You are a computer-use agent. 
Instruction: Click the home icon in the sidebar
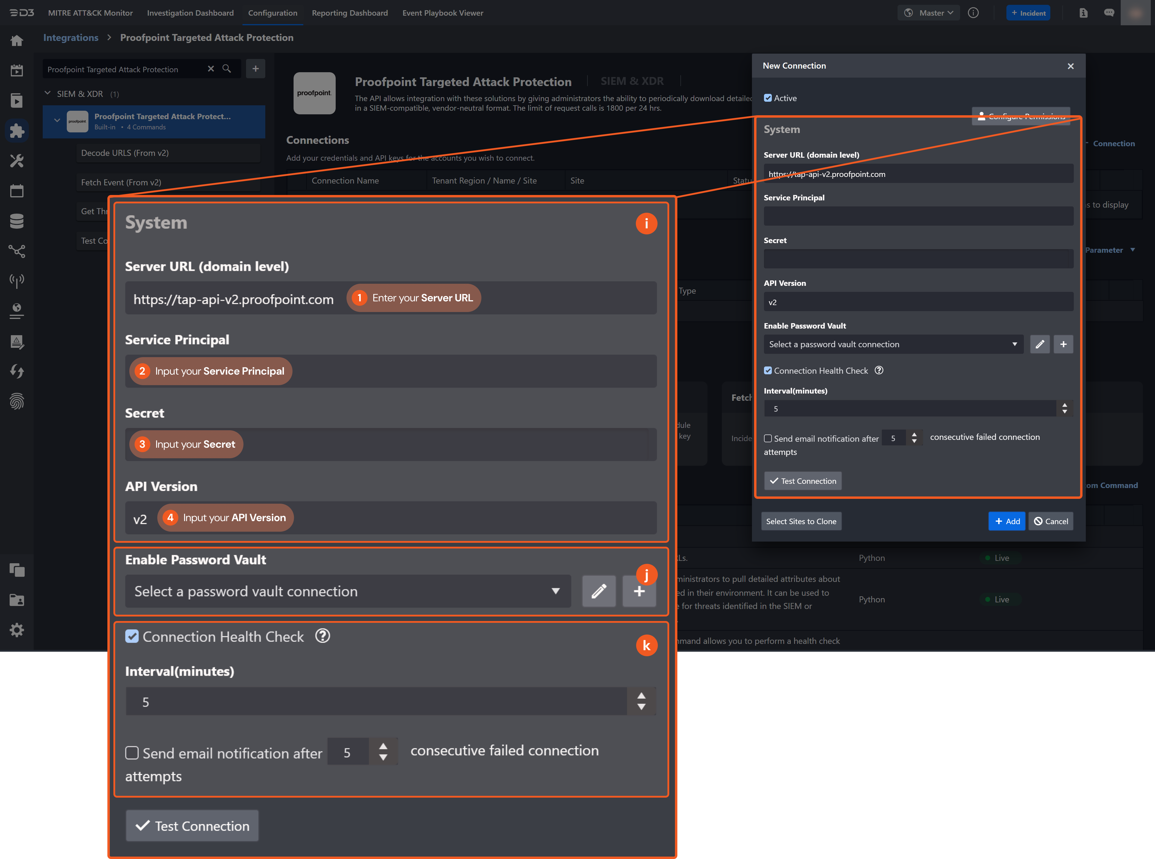pos(17,41)
